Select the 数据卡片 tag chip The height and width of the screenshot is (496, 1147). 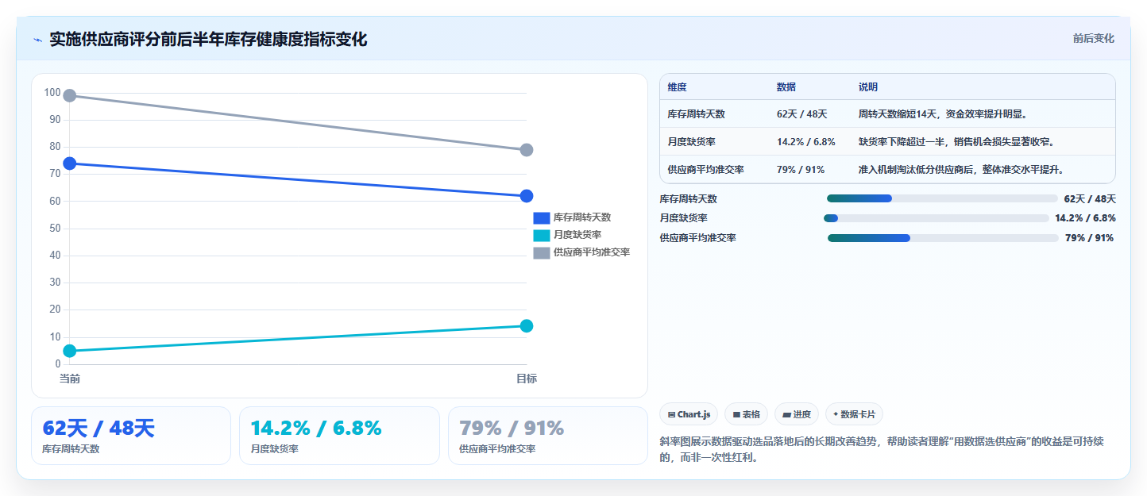tap(854, 414)
